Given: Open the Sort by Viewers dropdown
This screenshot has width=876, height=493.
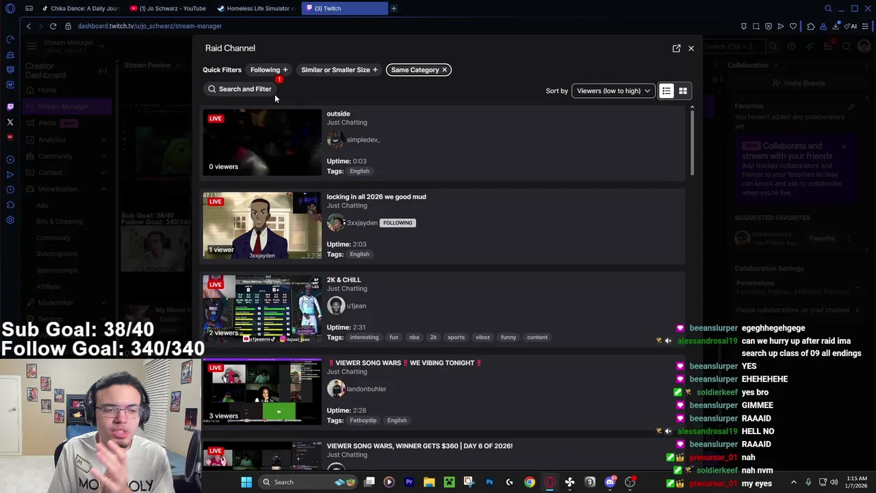Looking at the screenshot, I should [613, 91].
